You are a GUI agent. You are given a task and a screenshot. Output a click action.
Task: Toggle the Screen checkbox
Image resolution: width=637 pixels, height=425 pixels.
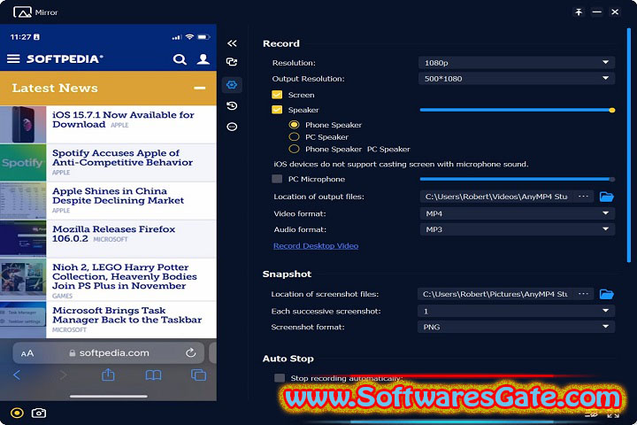pos(277,95)
